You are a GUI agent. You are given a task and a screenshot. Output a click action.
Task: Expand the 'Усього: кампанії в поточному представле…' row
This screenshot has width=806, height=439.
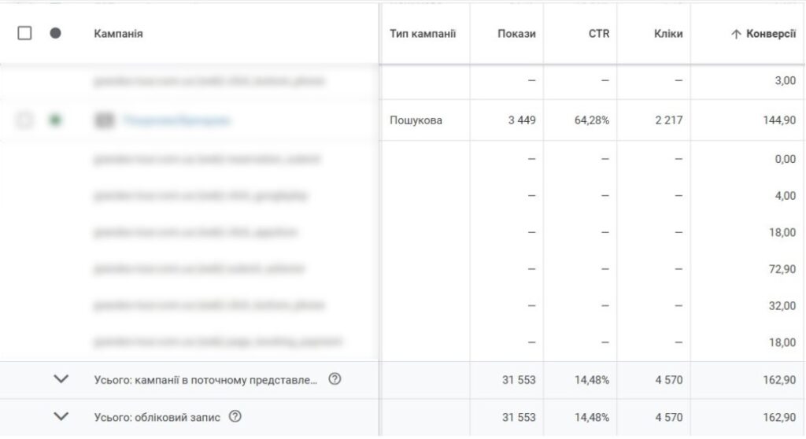click(61, 379)
